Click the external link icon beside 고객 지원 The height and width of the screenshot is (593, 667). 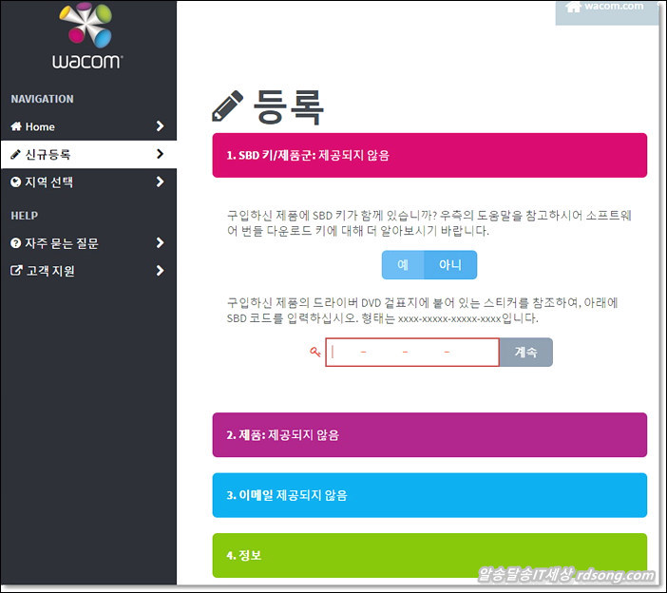16,271
